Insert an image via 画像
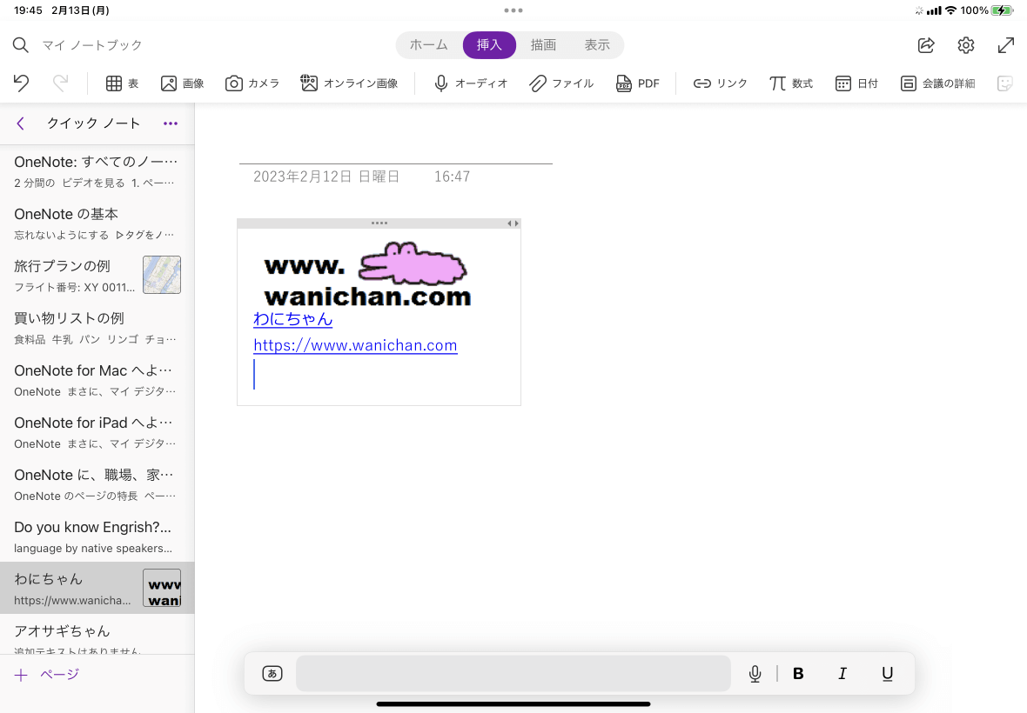Viewport: 1027px width, 713px height. click(x=182, y=83)
